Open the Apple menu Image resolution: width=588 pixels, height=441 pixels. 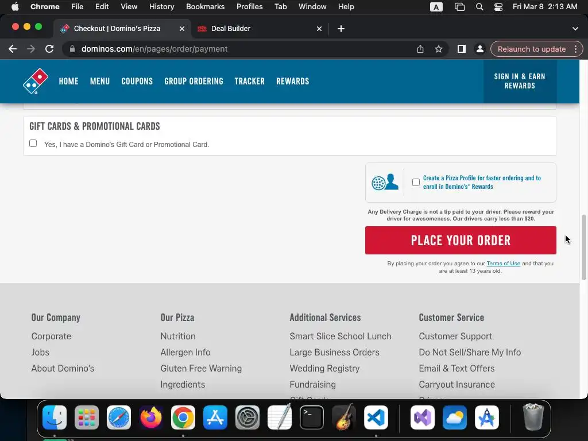(x=15, y=7)
